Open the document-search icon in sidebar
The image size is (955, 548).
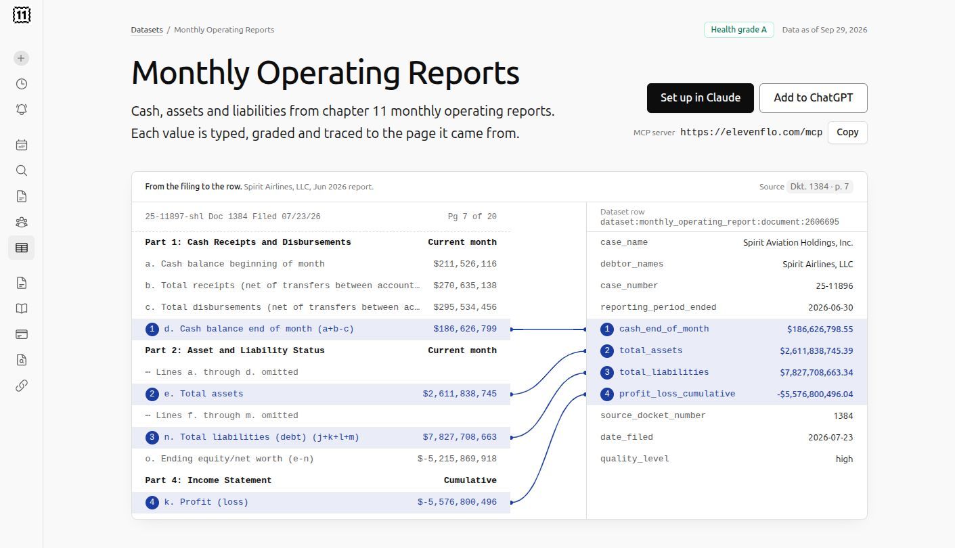[x=22, y=360]
